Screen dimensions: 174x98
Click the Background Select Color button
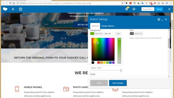[99, 33]
